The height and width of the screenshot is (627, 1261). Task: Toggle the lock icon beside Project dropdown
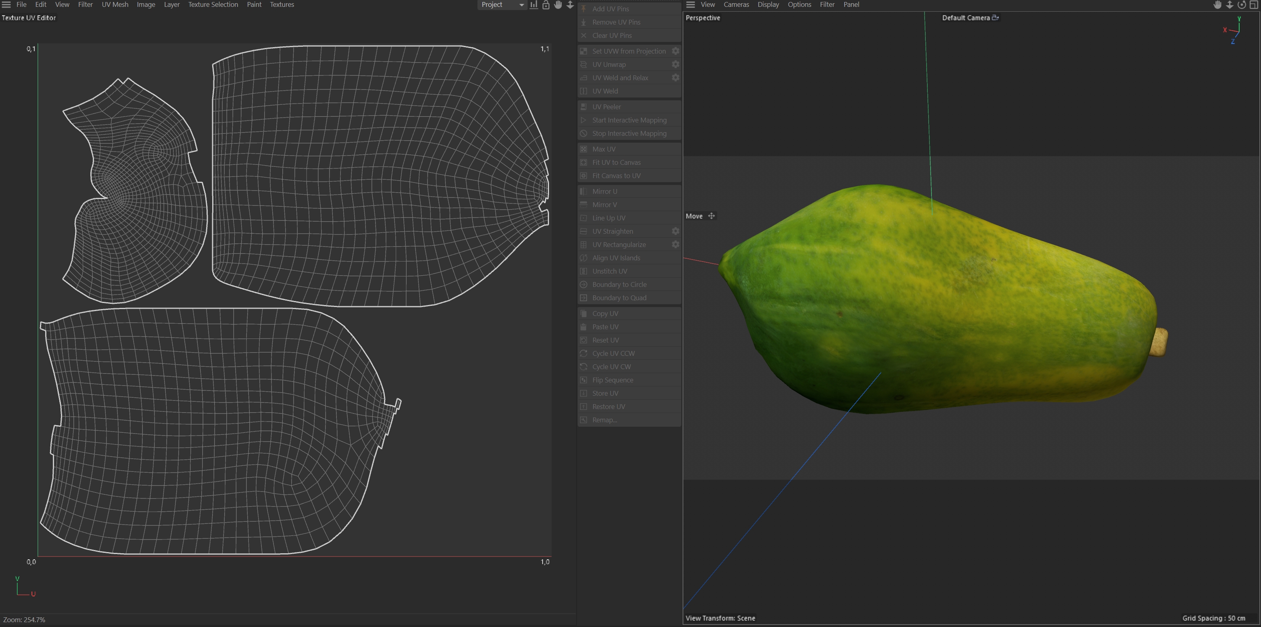546,5
